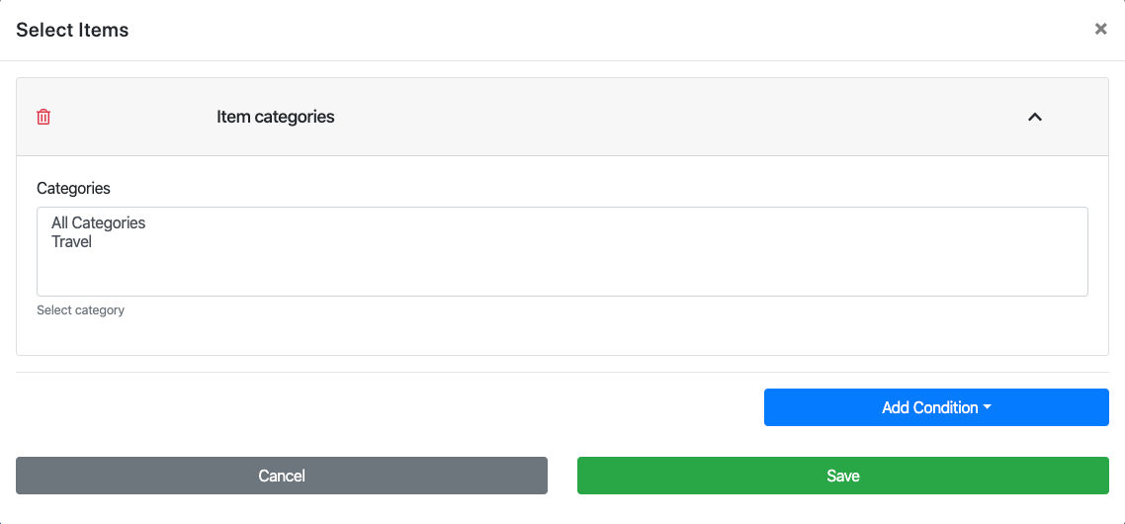Viewport: 1125px width, 524px height.
Task: Delete the Item categories condition via trash icon
Action: [x=43, y=117]
